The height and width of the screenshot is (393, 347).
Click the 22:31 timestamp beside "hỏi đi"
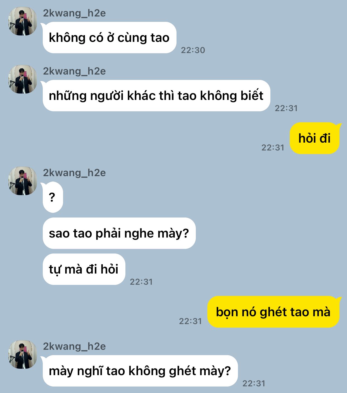[x=273, y=148]
